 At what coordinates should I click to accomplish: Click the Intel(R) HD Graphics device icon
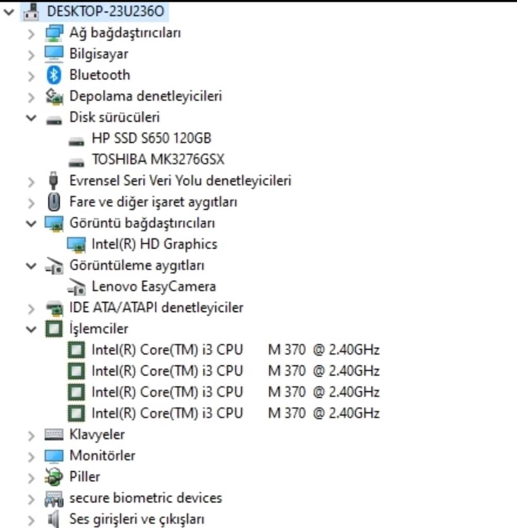click(76, 245)
